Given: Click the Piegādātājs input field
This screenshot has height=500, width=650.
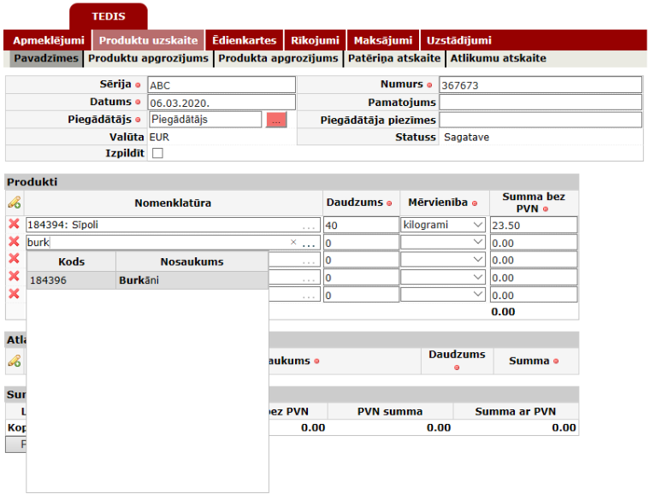Looking at the screenshot, I should (205, 120).
